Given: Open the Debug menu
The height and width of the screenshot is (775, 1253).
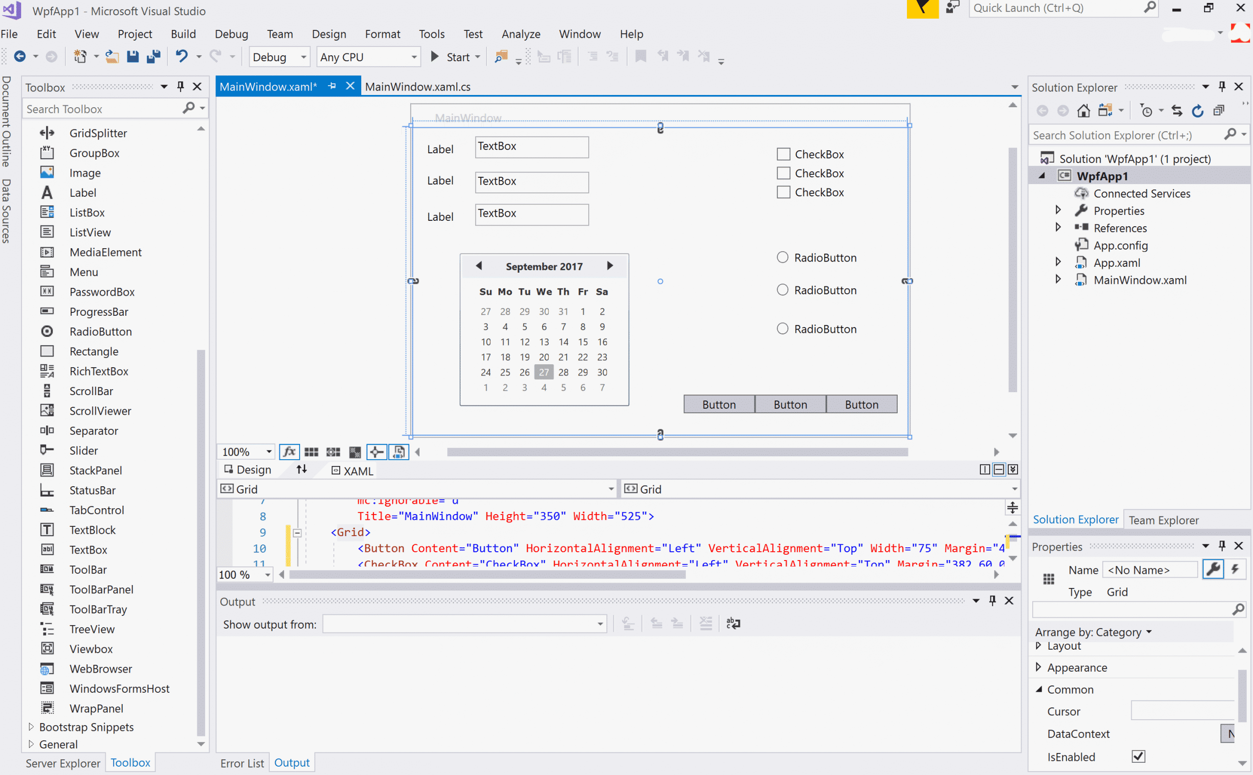Looking at the screenshot, I should (231, 34).
